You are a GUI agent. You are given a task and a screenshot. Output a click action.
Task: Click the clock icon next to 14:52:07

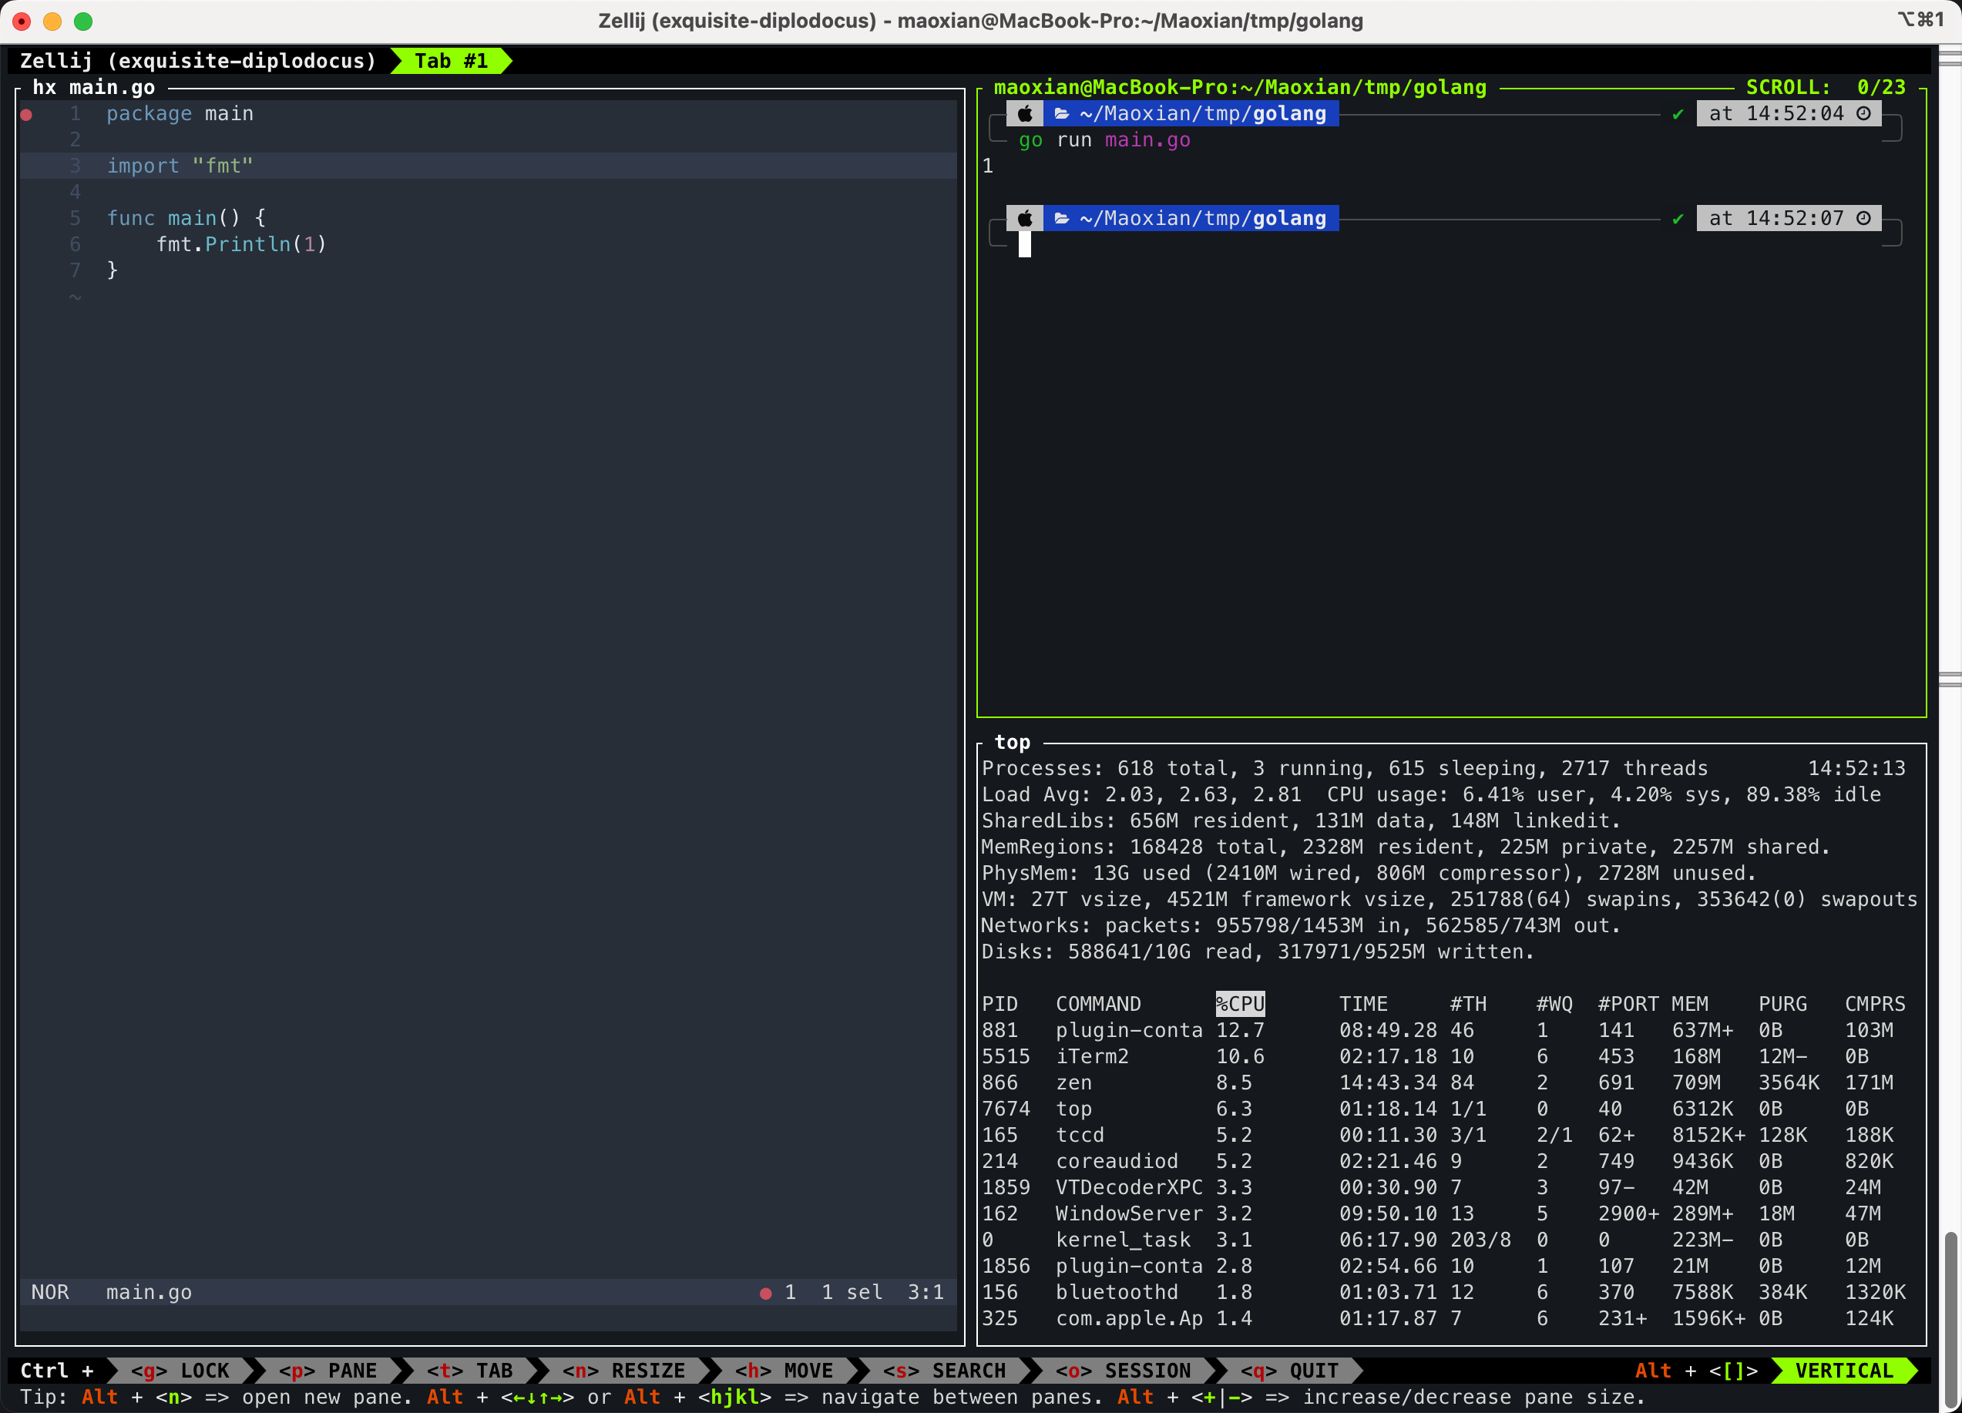[1863, 218]
